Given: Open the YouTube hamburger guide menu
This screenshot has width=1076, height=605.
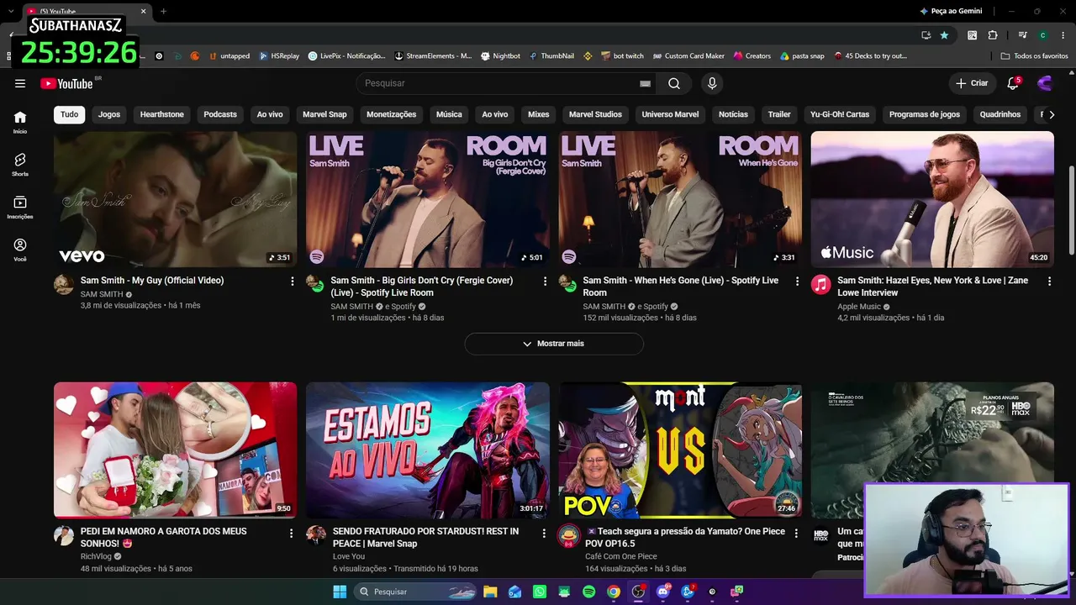Looking at the screenshot, I should point(20,83).
